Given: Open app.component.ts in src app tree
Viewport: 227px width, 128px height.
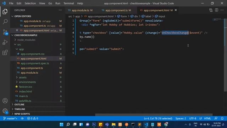Looking at the screenshot, I should [32, 68].
